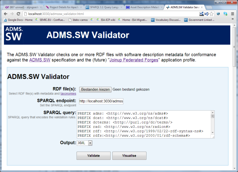Click the Visualise button

coord(129,155)
